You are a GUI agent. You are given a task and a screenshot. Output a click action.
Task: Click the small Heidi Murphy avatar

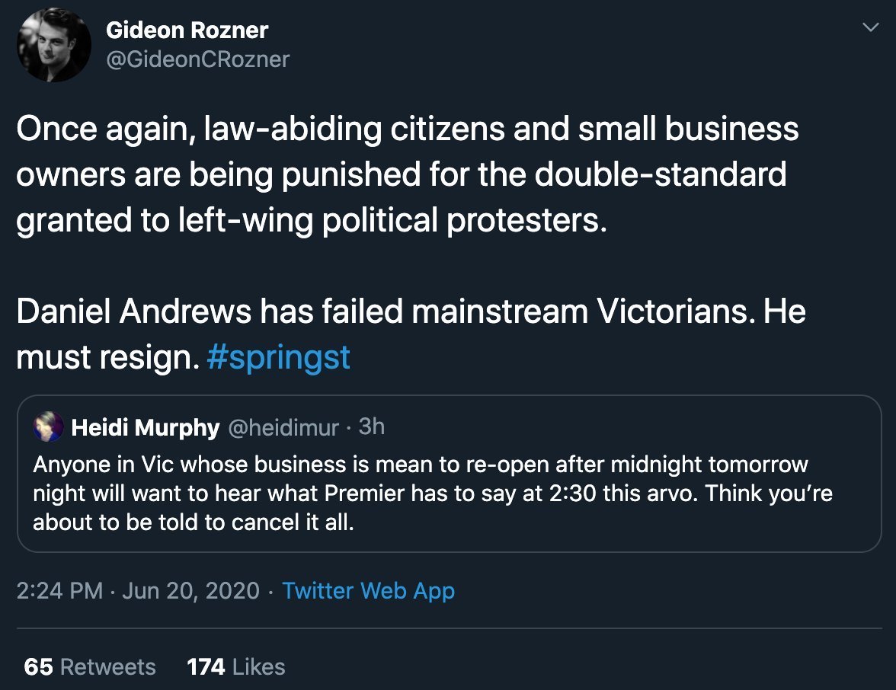[x=47, y=428]
